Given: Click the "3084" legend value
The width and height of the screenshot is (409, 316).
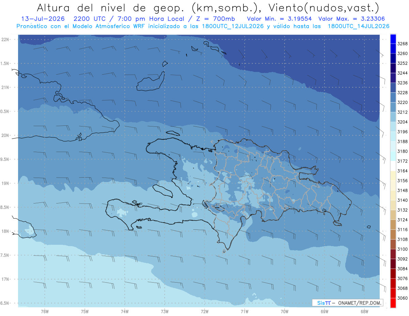Looking at the screenshot, I should pyautogui.click(x=403, y=269).
